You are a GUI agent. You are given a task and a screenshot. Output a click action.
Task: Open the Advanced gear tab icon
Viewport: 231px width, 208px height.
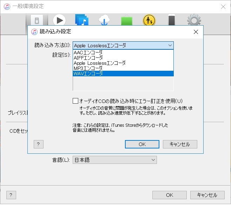(194, 20)
